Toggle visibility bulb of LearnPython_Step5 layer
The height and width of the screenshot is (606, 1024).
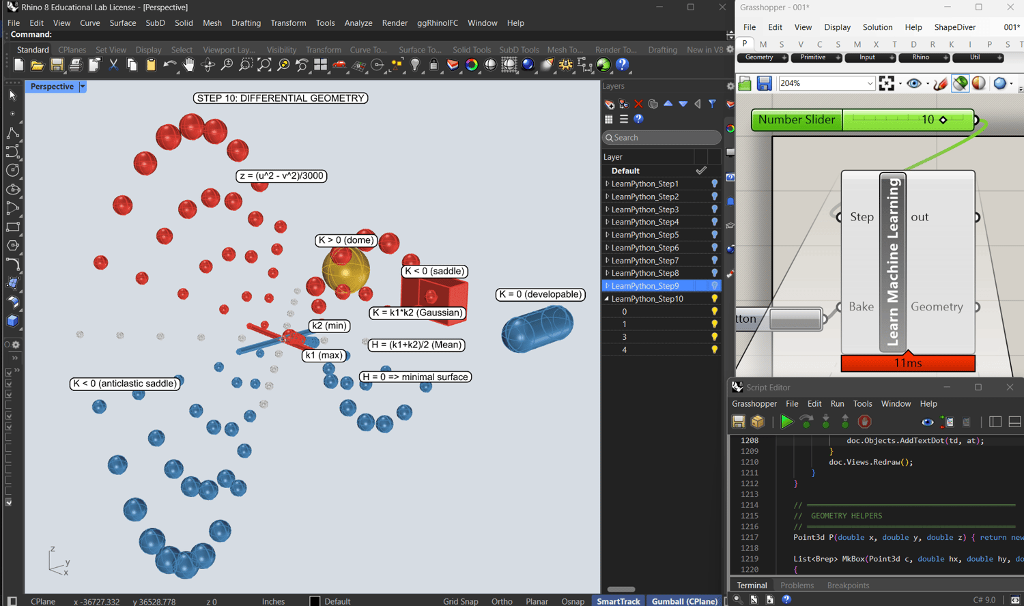pyautogui.click(x=715, y=235)
